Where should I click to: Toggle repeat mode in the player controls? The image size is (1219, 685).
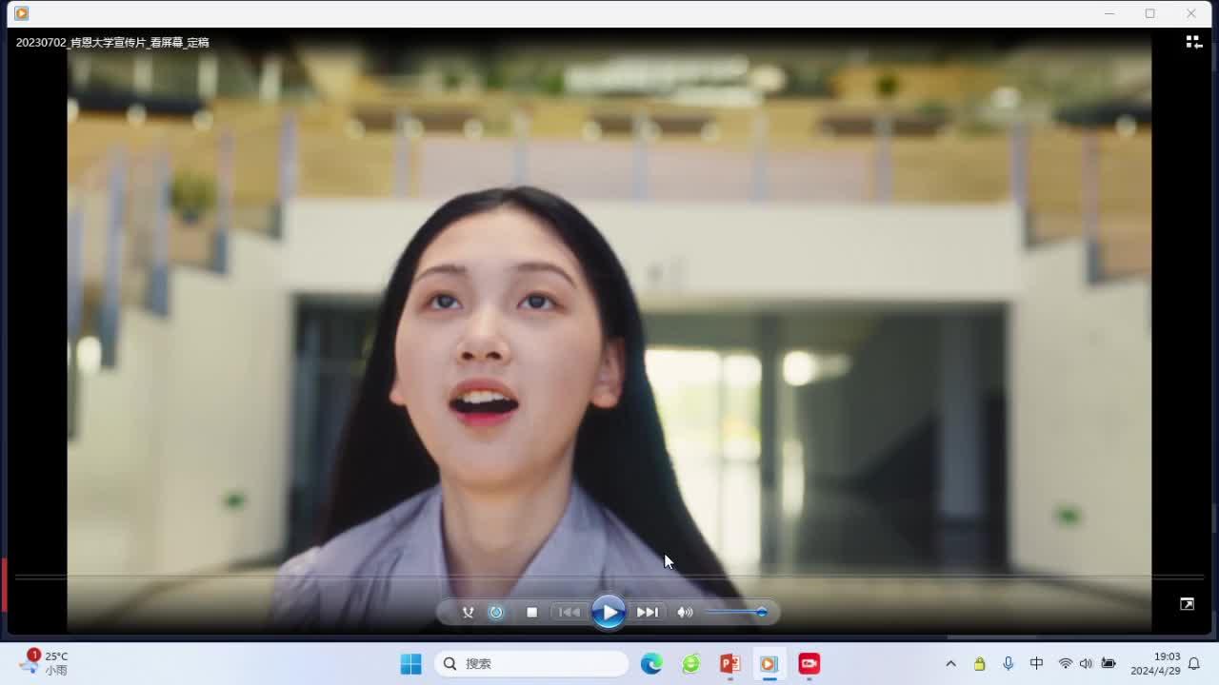tap(496, 613)
